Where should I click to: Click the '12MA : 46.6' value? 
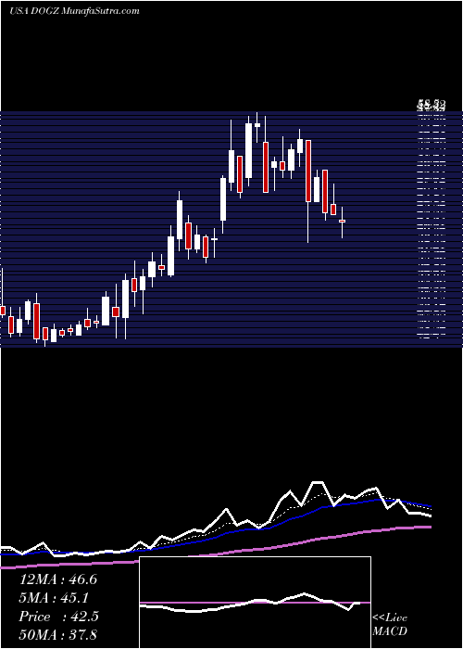(x=58, y=579)
